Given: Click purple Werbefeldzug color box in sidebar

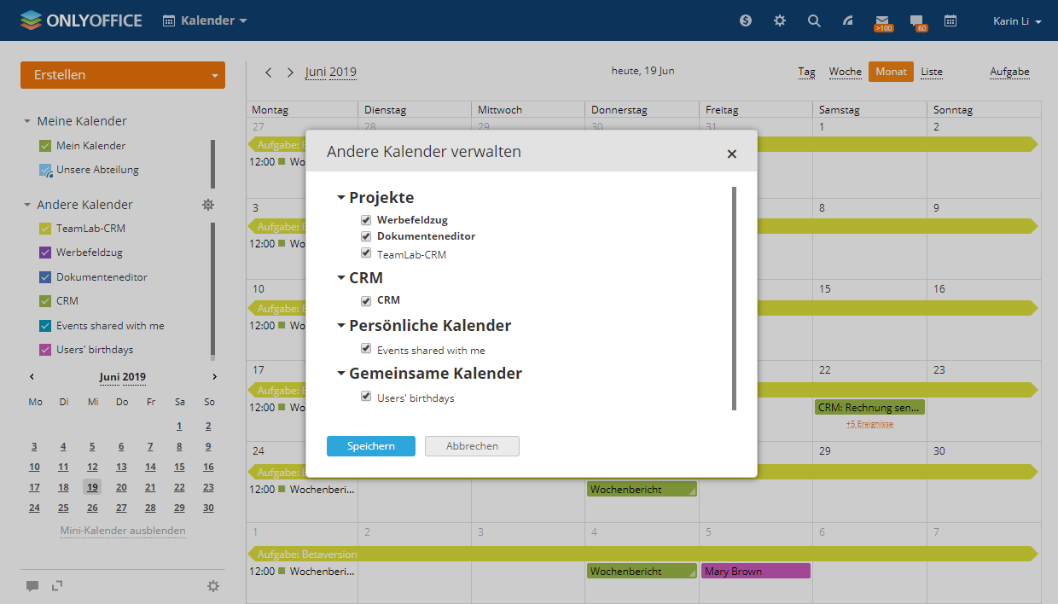Looking at the screenshot, I should click(45, 253).
